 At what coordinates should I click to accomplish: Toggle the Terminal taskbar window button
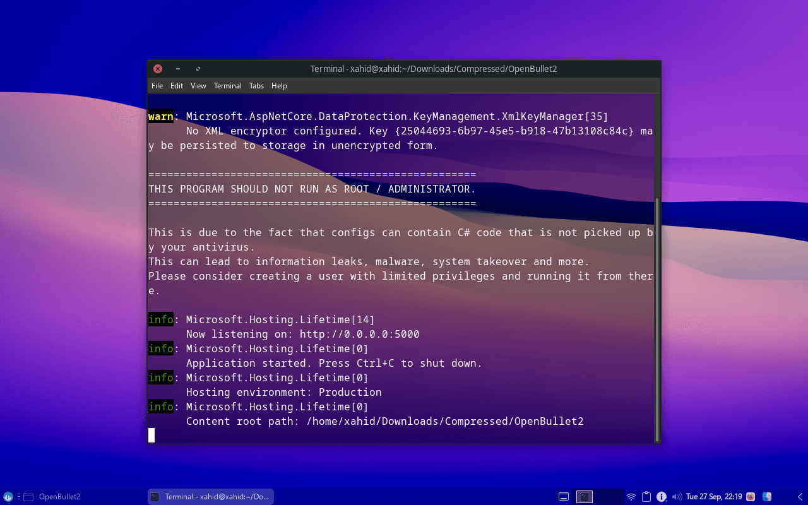tap(210, 497)
